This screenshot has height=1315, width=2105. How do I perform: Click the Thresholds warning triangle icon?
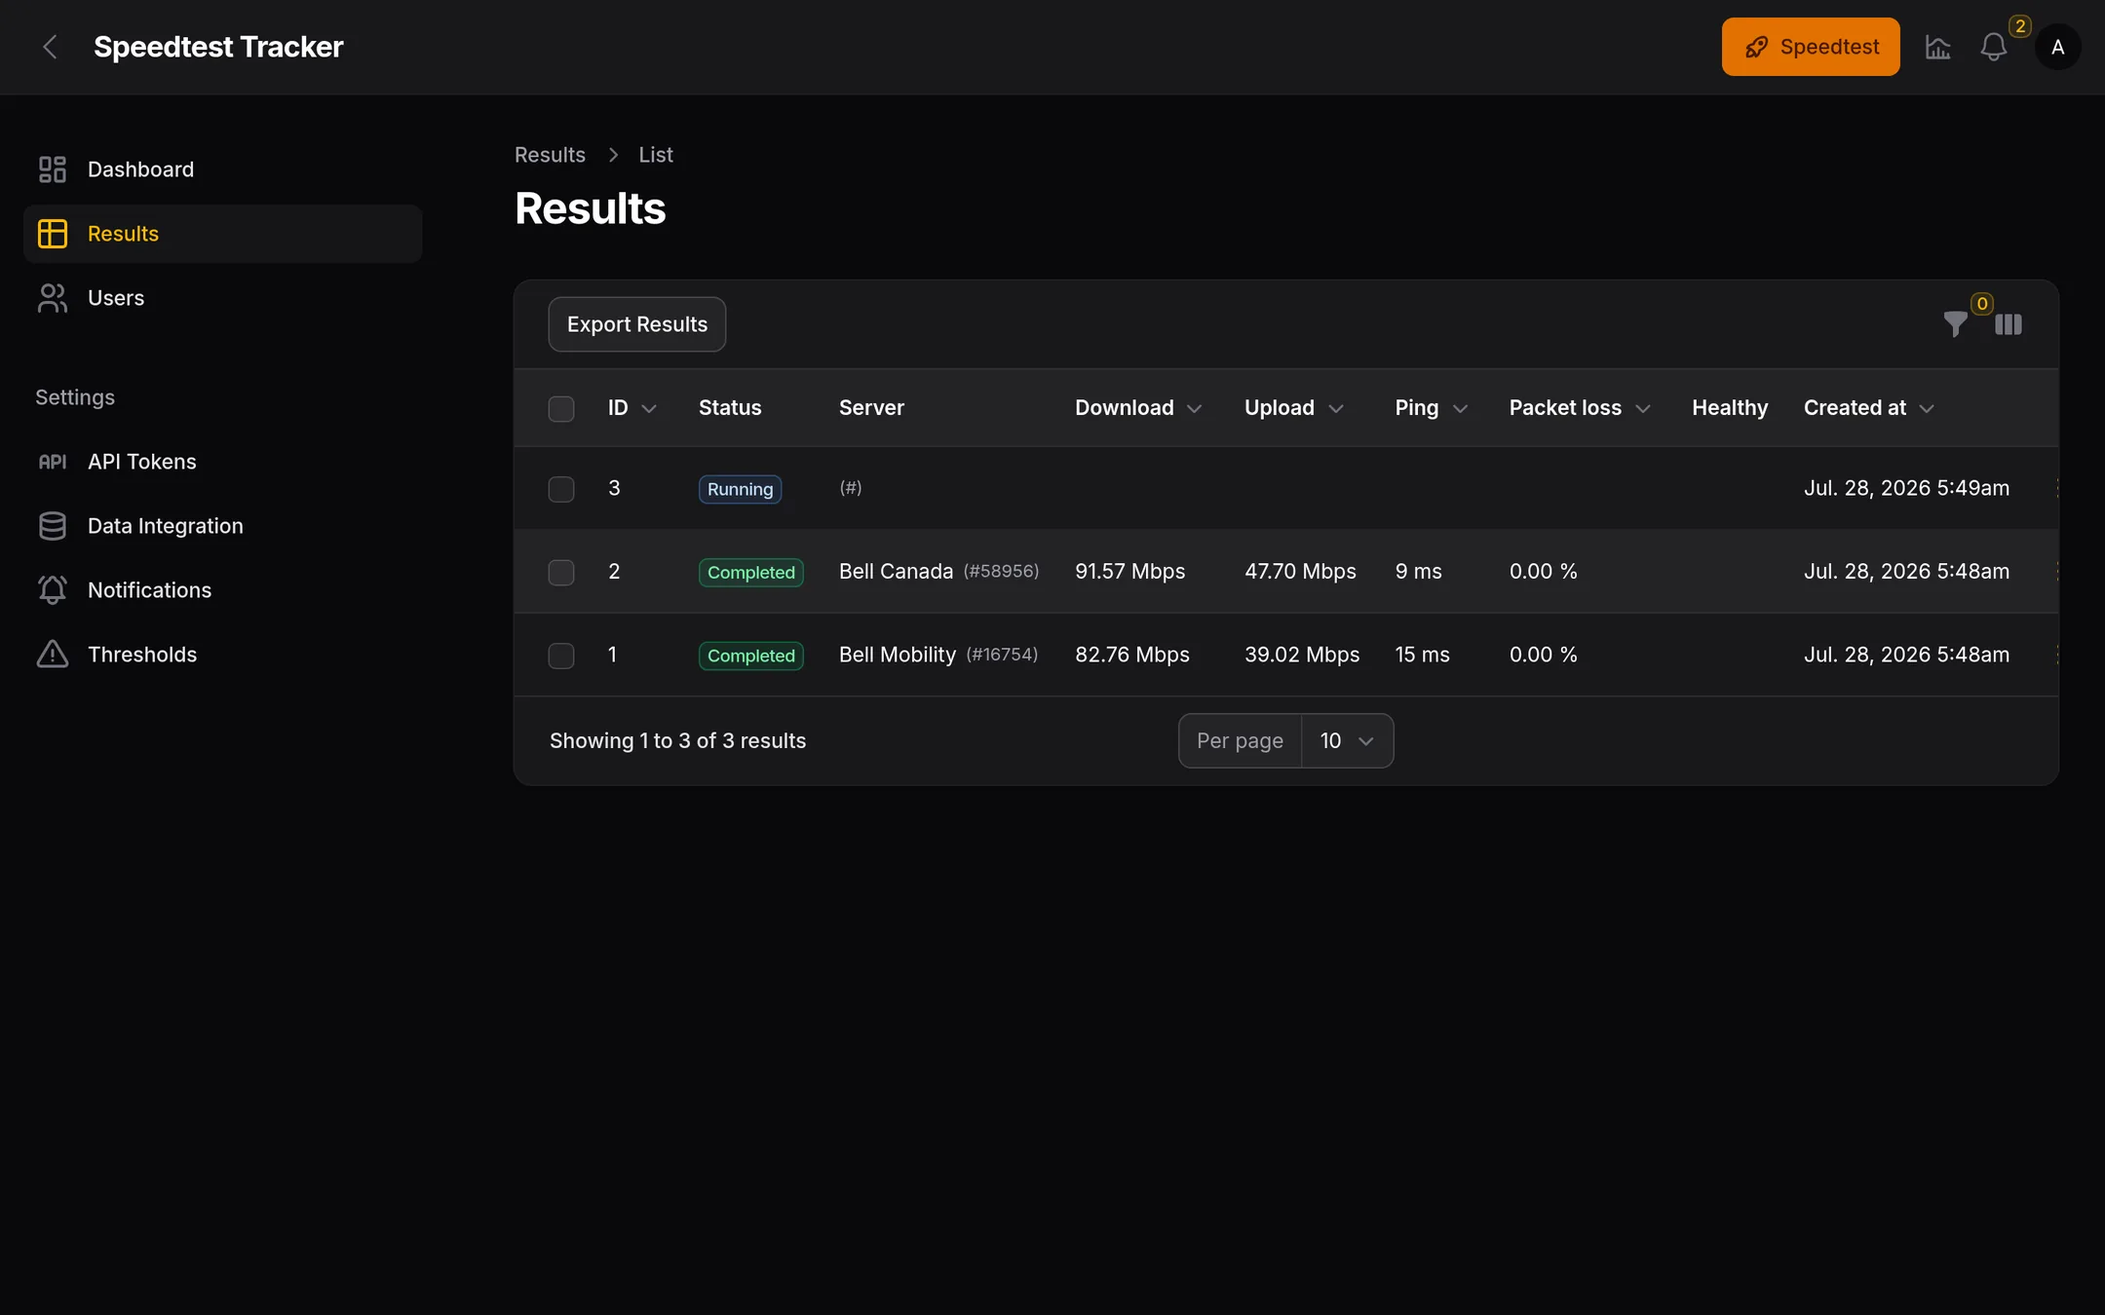(53, 655)
